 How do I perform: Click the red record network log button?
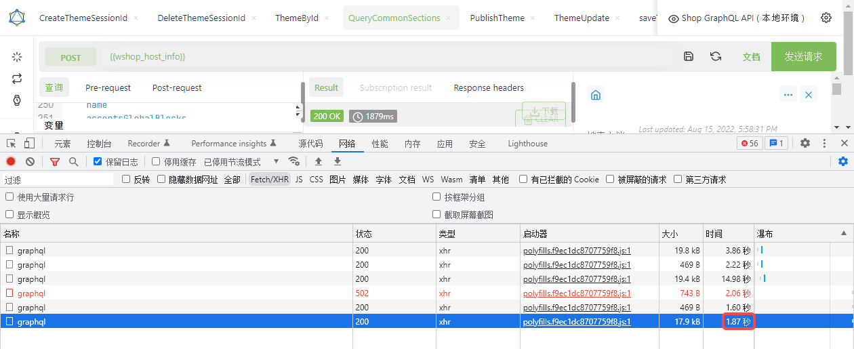click(11, 161)
